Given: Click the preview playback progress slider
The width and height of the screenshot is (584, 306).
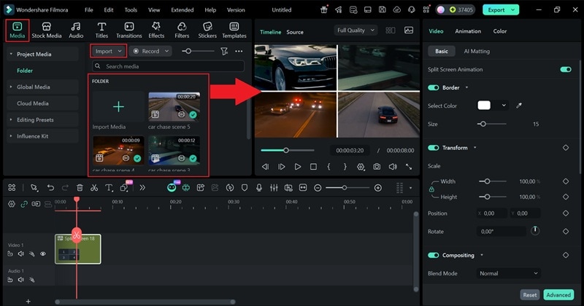Looking at the screenshot, I should pyautogui.click(x=287, y=151).
